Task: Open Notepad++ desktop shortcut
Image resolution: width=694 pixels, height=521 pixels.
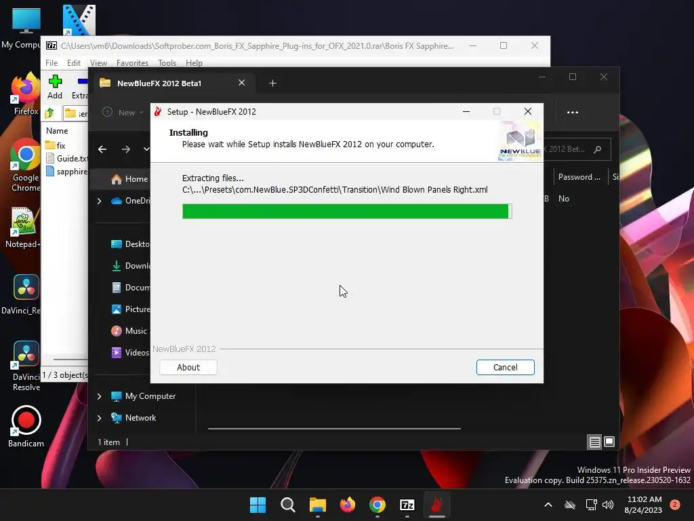Action: click(x=22, y=227)
